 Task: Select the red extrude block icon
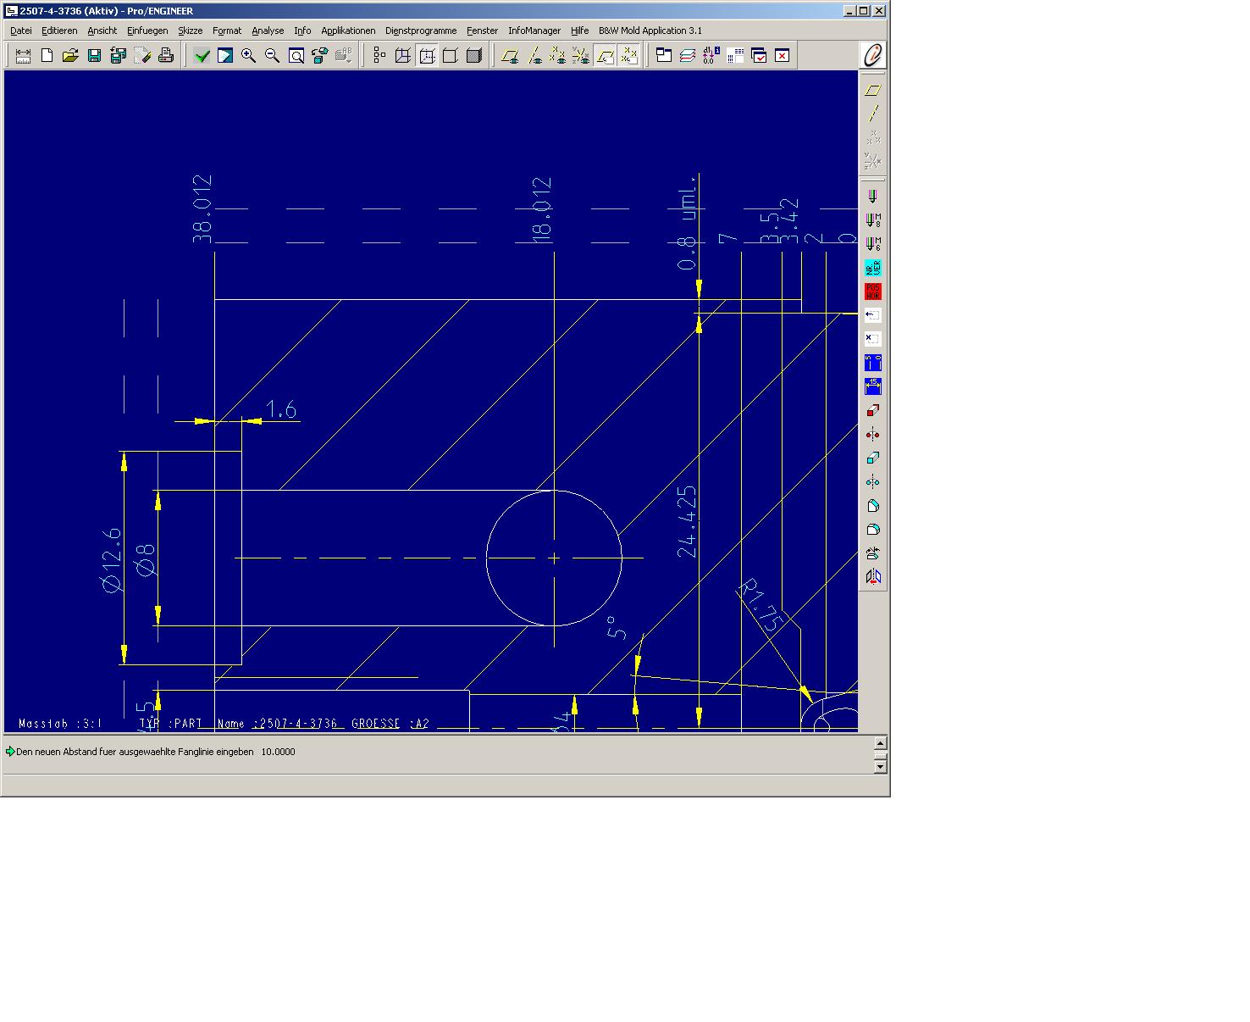[x=873, y=411]
